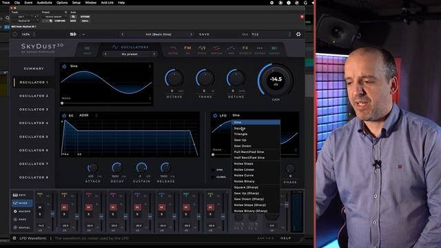Click the LFO slider below the waveform
The width and height of the screenshot is (441, 248).
click(x=255, y=154)
